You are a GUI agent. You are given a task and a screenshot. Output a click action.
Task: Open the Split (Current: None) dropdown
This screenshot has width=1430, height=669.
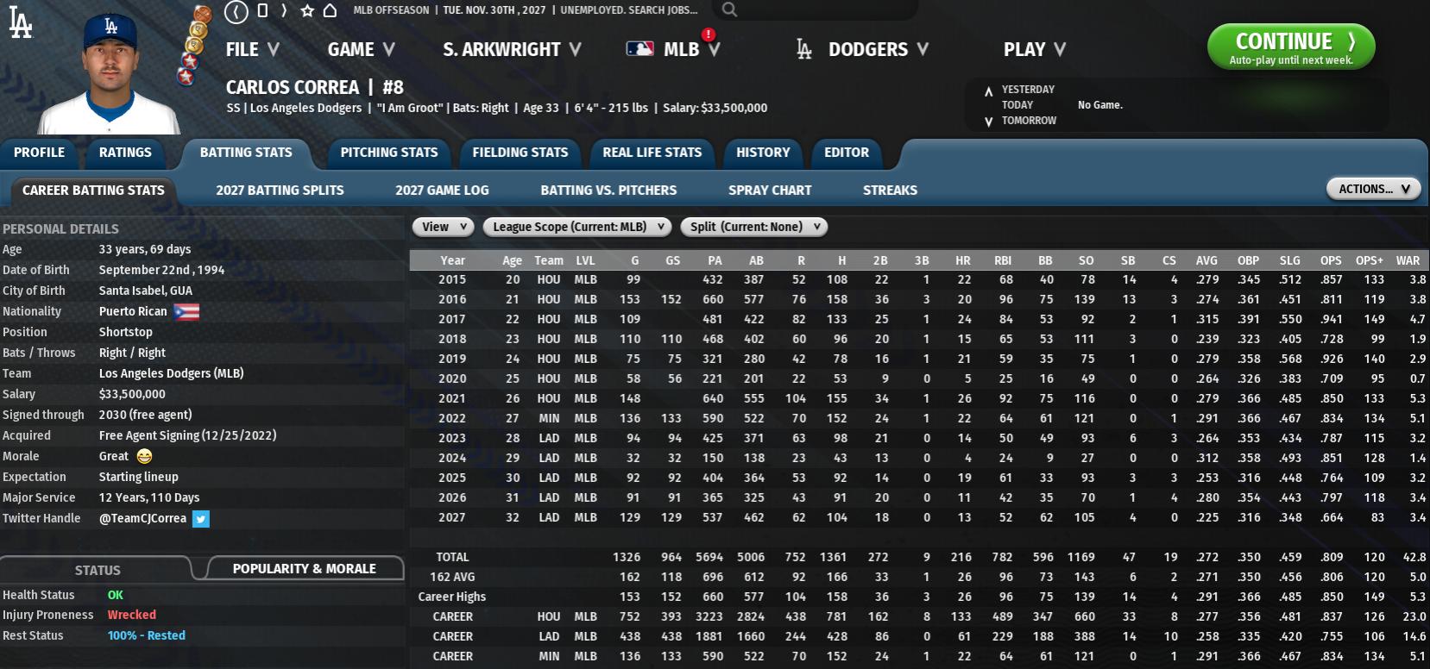(x=754, y=227)
